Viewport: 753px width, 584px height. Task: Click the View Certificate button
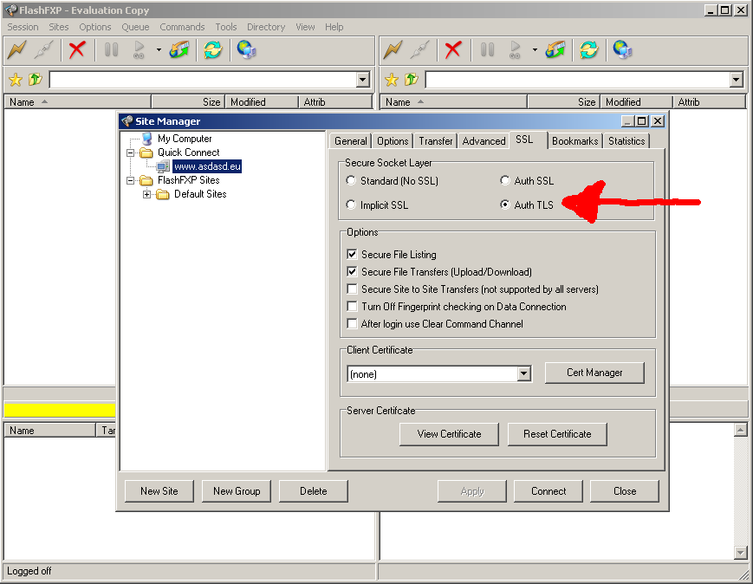449,434
